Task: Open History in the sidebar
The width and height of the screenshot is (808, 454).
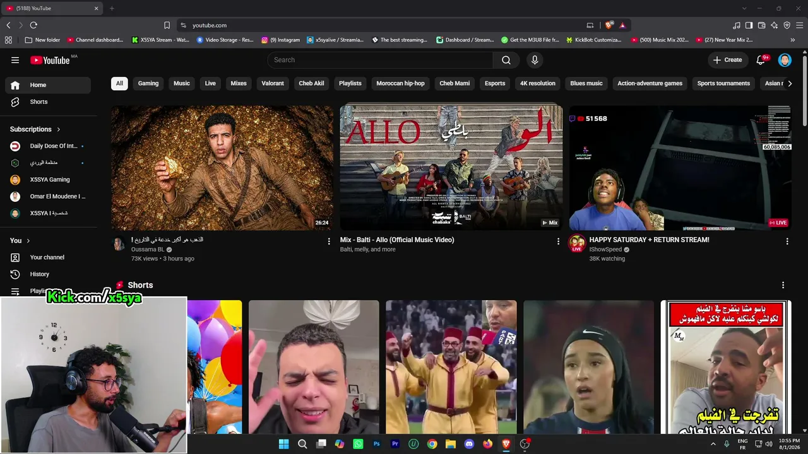Action: 48,274
